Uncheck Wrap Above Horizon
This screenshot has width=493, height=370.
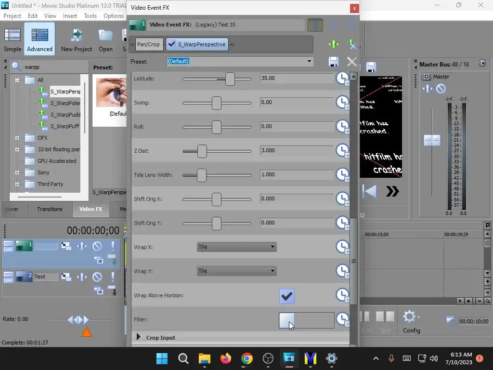[x=287, y=296]
